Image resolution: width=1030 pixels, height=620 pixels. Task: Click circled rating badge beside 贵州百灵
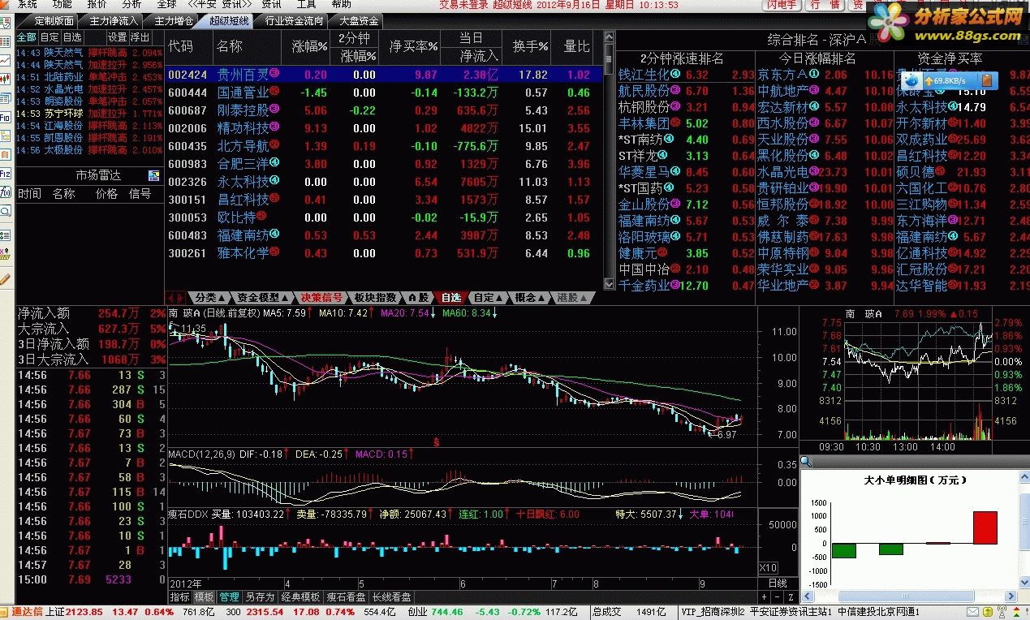[274, 74]
